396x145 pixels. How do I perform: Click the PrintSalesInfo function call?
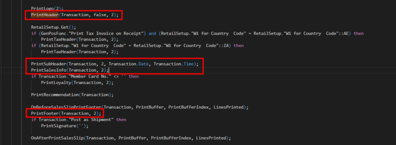pyautogui.click(x=70, y=70)
